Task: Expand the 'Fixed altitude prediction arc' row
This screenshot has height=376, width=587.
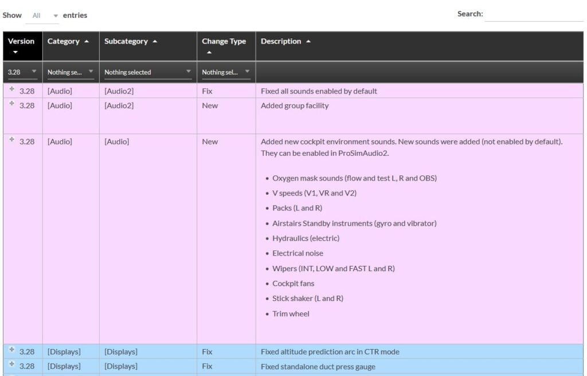Action: pos(11,350)
